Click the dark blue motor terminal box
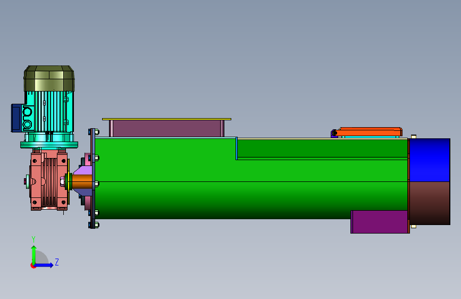This screenshot has height=299, width=461. click(x=16, y=118)
